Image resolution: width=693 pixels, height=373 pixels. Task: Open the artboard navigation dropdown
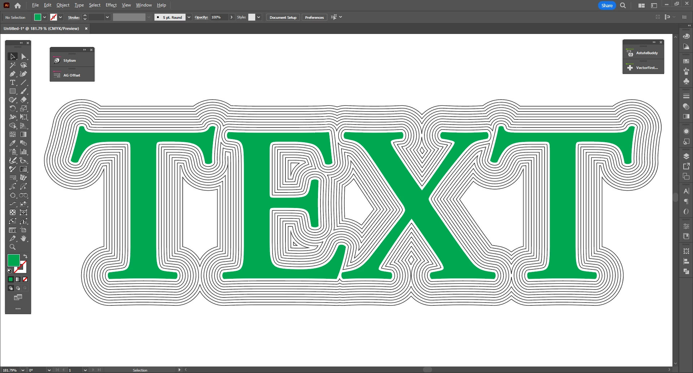(x=85, y=370)
